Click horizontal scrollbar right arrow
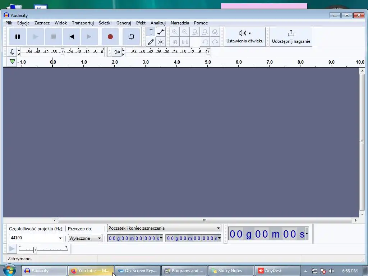The width and height of the screenshot is (368, 276). point(356,220)
